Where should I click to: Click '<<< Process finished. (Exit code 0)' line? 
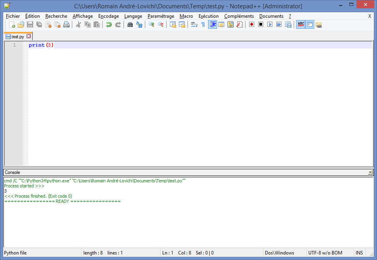38,196
